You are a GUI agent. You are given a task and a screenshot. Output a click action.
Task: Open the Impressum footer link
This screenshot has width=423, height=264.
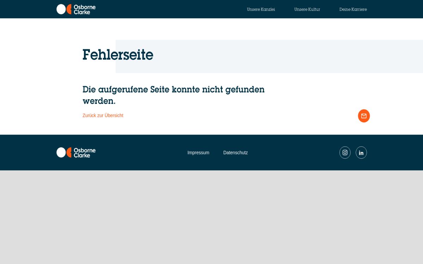(x=198, y=153)
